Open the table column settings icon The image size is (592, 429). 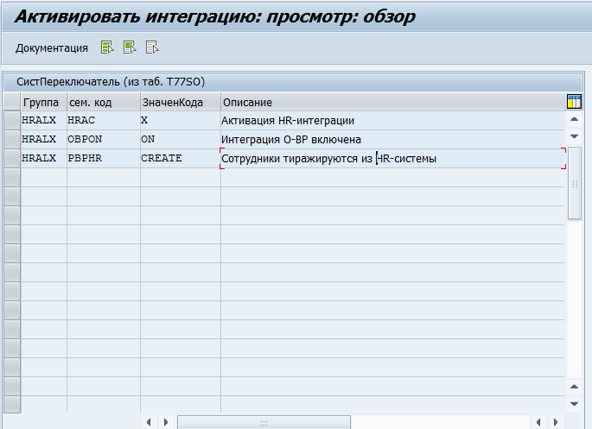tap(574, 102)
